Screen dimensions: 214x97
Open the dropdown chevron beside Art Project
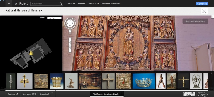point(9,3)
